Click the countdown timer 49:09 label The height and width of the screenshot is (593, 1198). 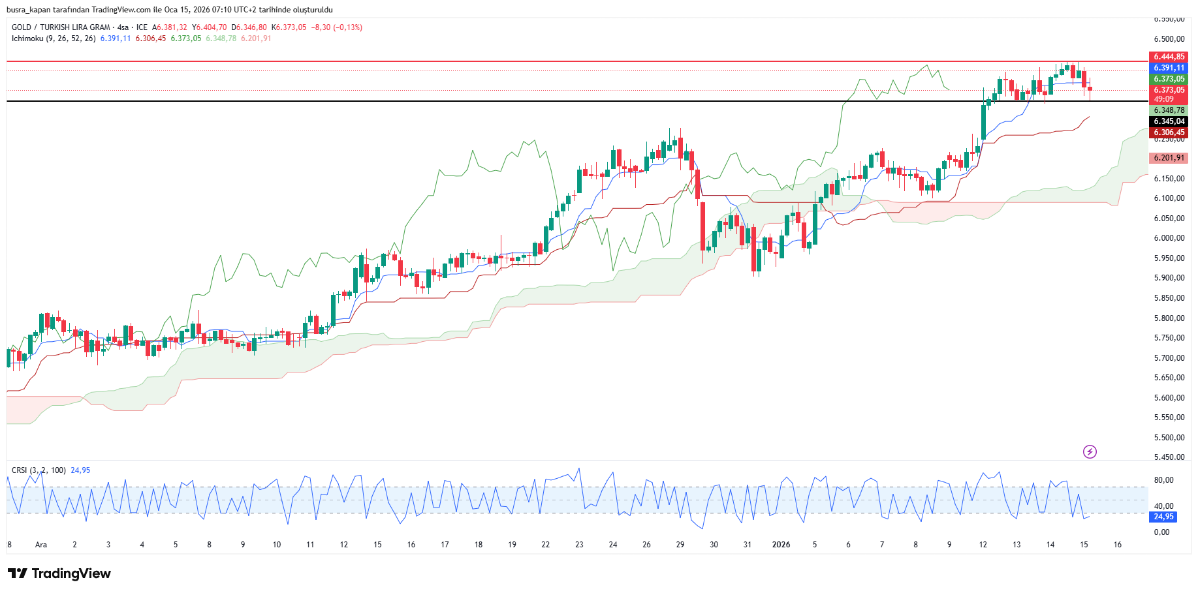click(x=1163, y=99)
